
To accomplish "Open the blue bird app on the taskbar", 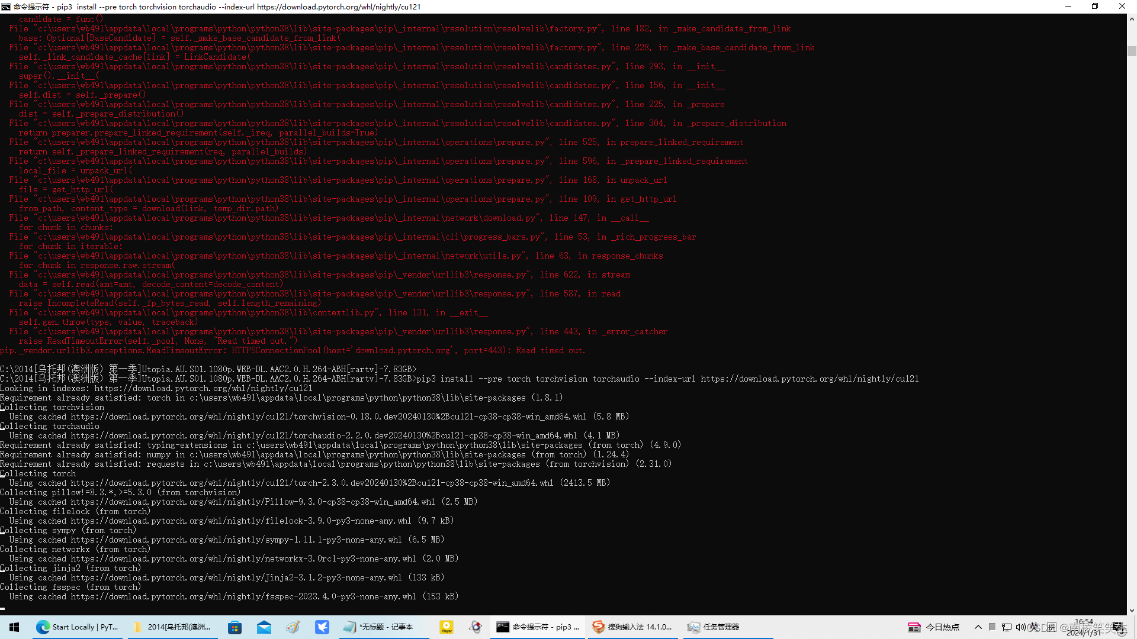I will pos(322,627).
